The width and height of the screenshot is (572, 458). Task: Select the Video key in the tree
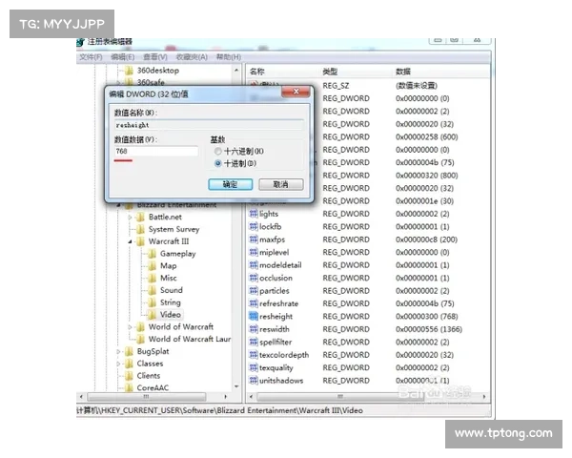[x=171, y=315]
